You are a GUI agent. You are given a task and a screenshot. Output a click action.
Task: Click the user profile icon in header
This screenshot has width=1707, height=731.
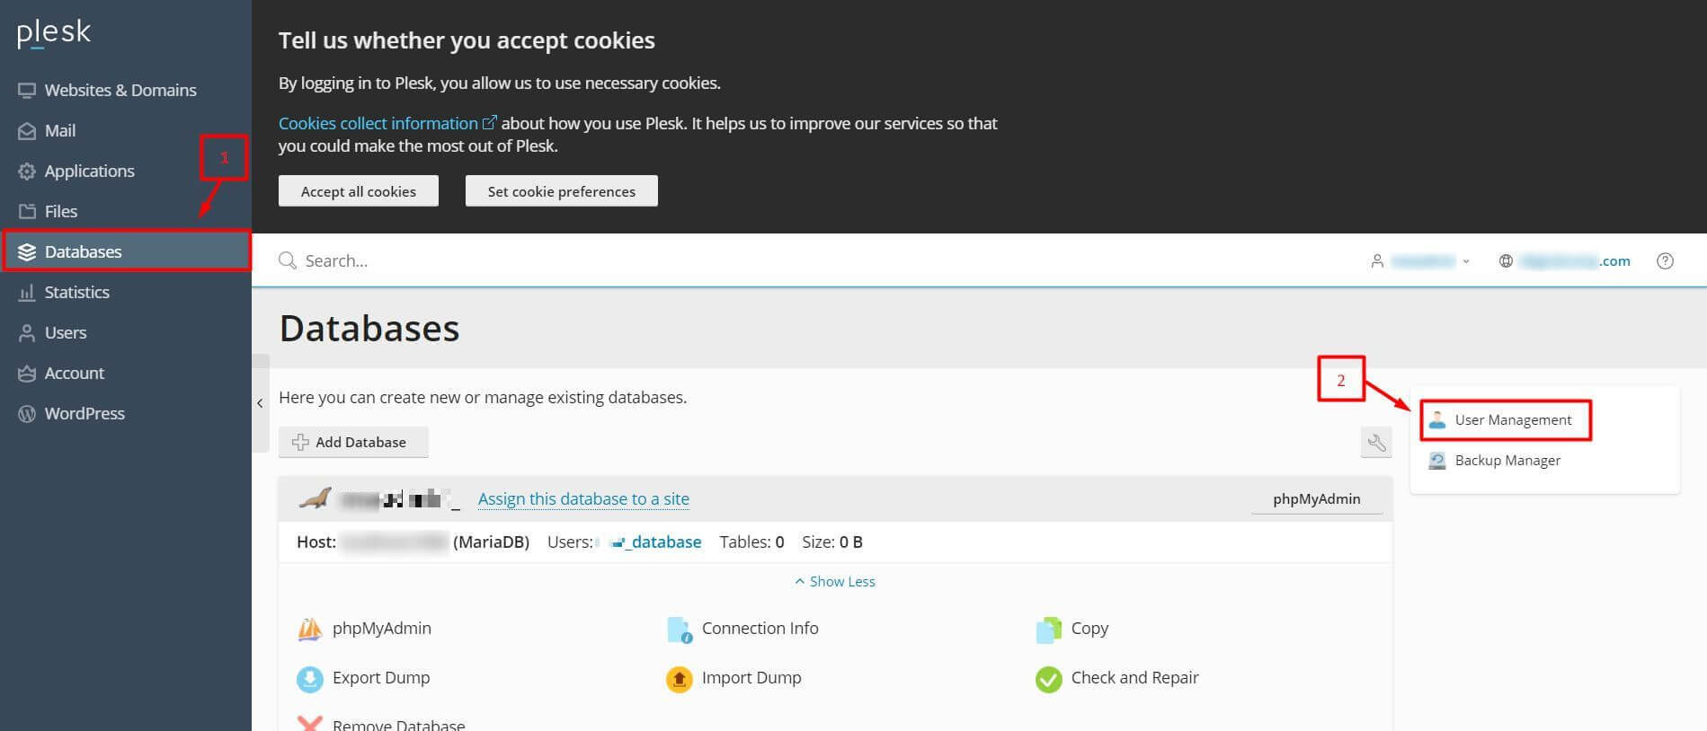click(1377, 261)
